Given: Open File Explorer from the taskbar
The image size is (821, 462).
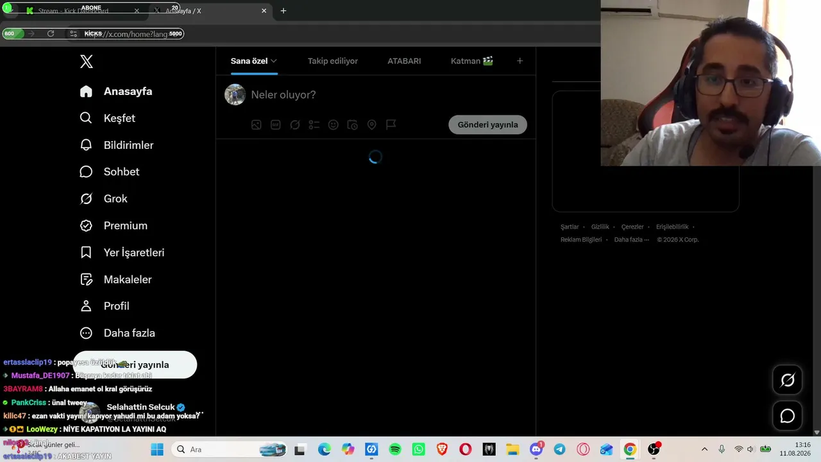Looking at the screenshot, I should click(512, 449).
